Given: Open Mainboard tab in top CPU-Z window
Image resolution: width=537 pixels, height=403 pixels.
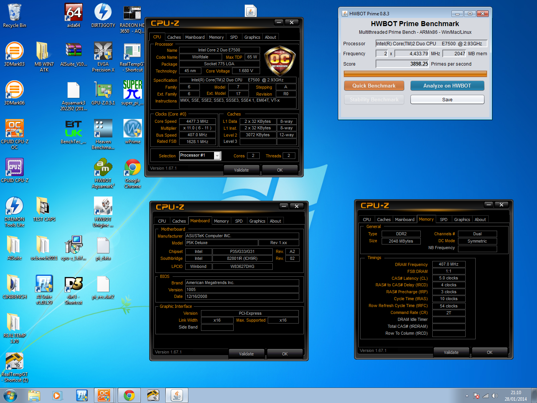Looking at the screenshot, I should 195,37.
